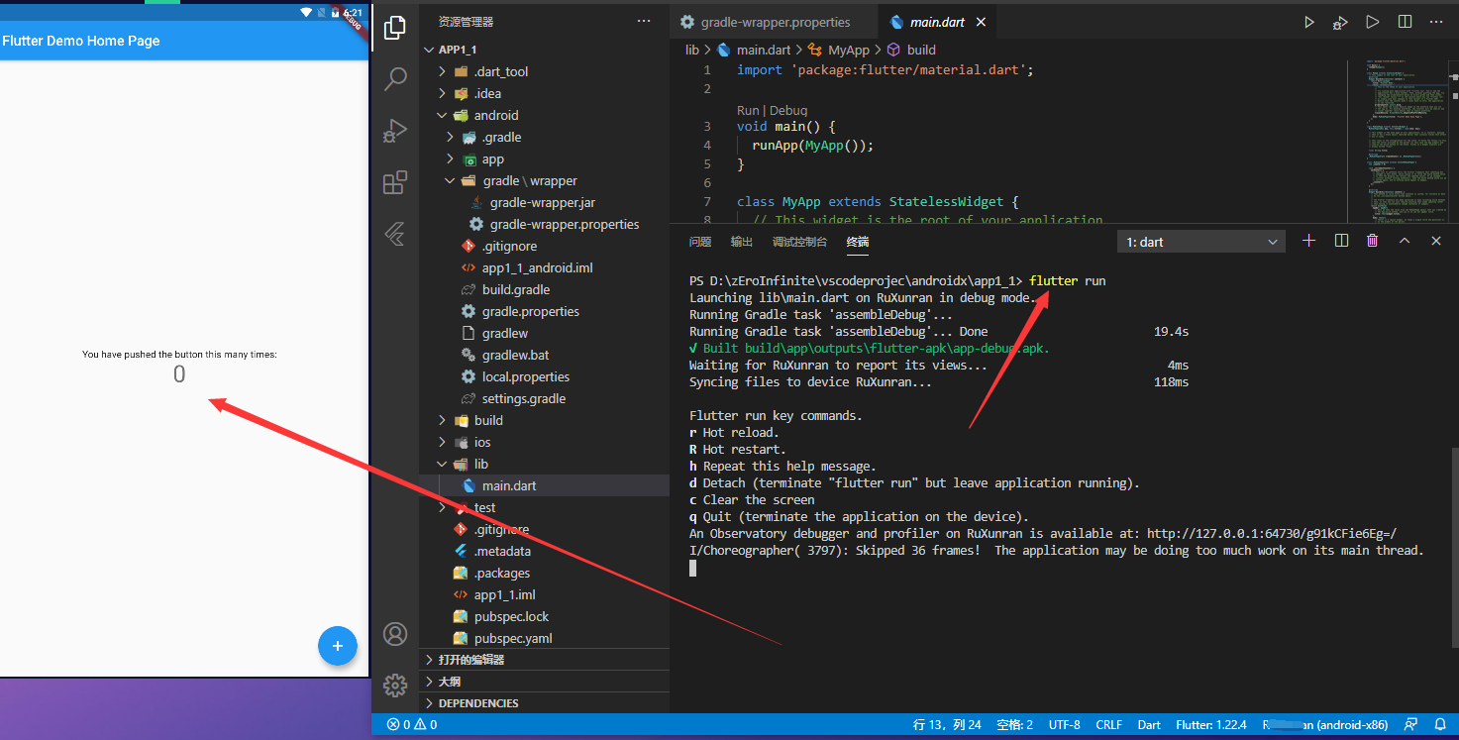Click the Run CodeLens above main()
The width and height of the screenshot is (1459, 740).
(x=748, y=110)
